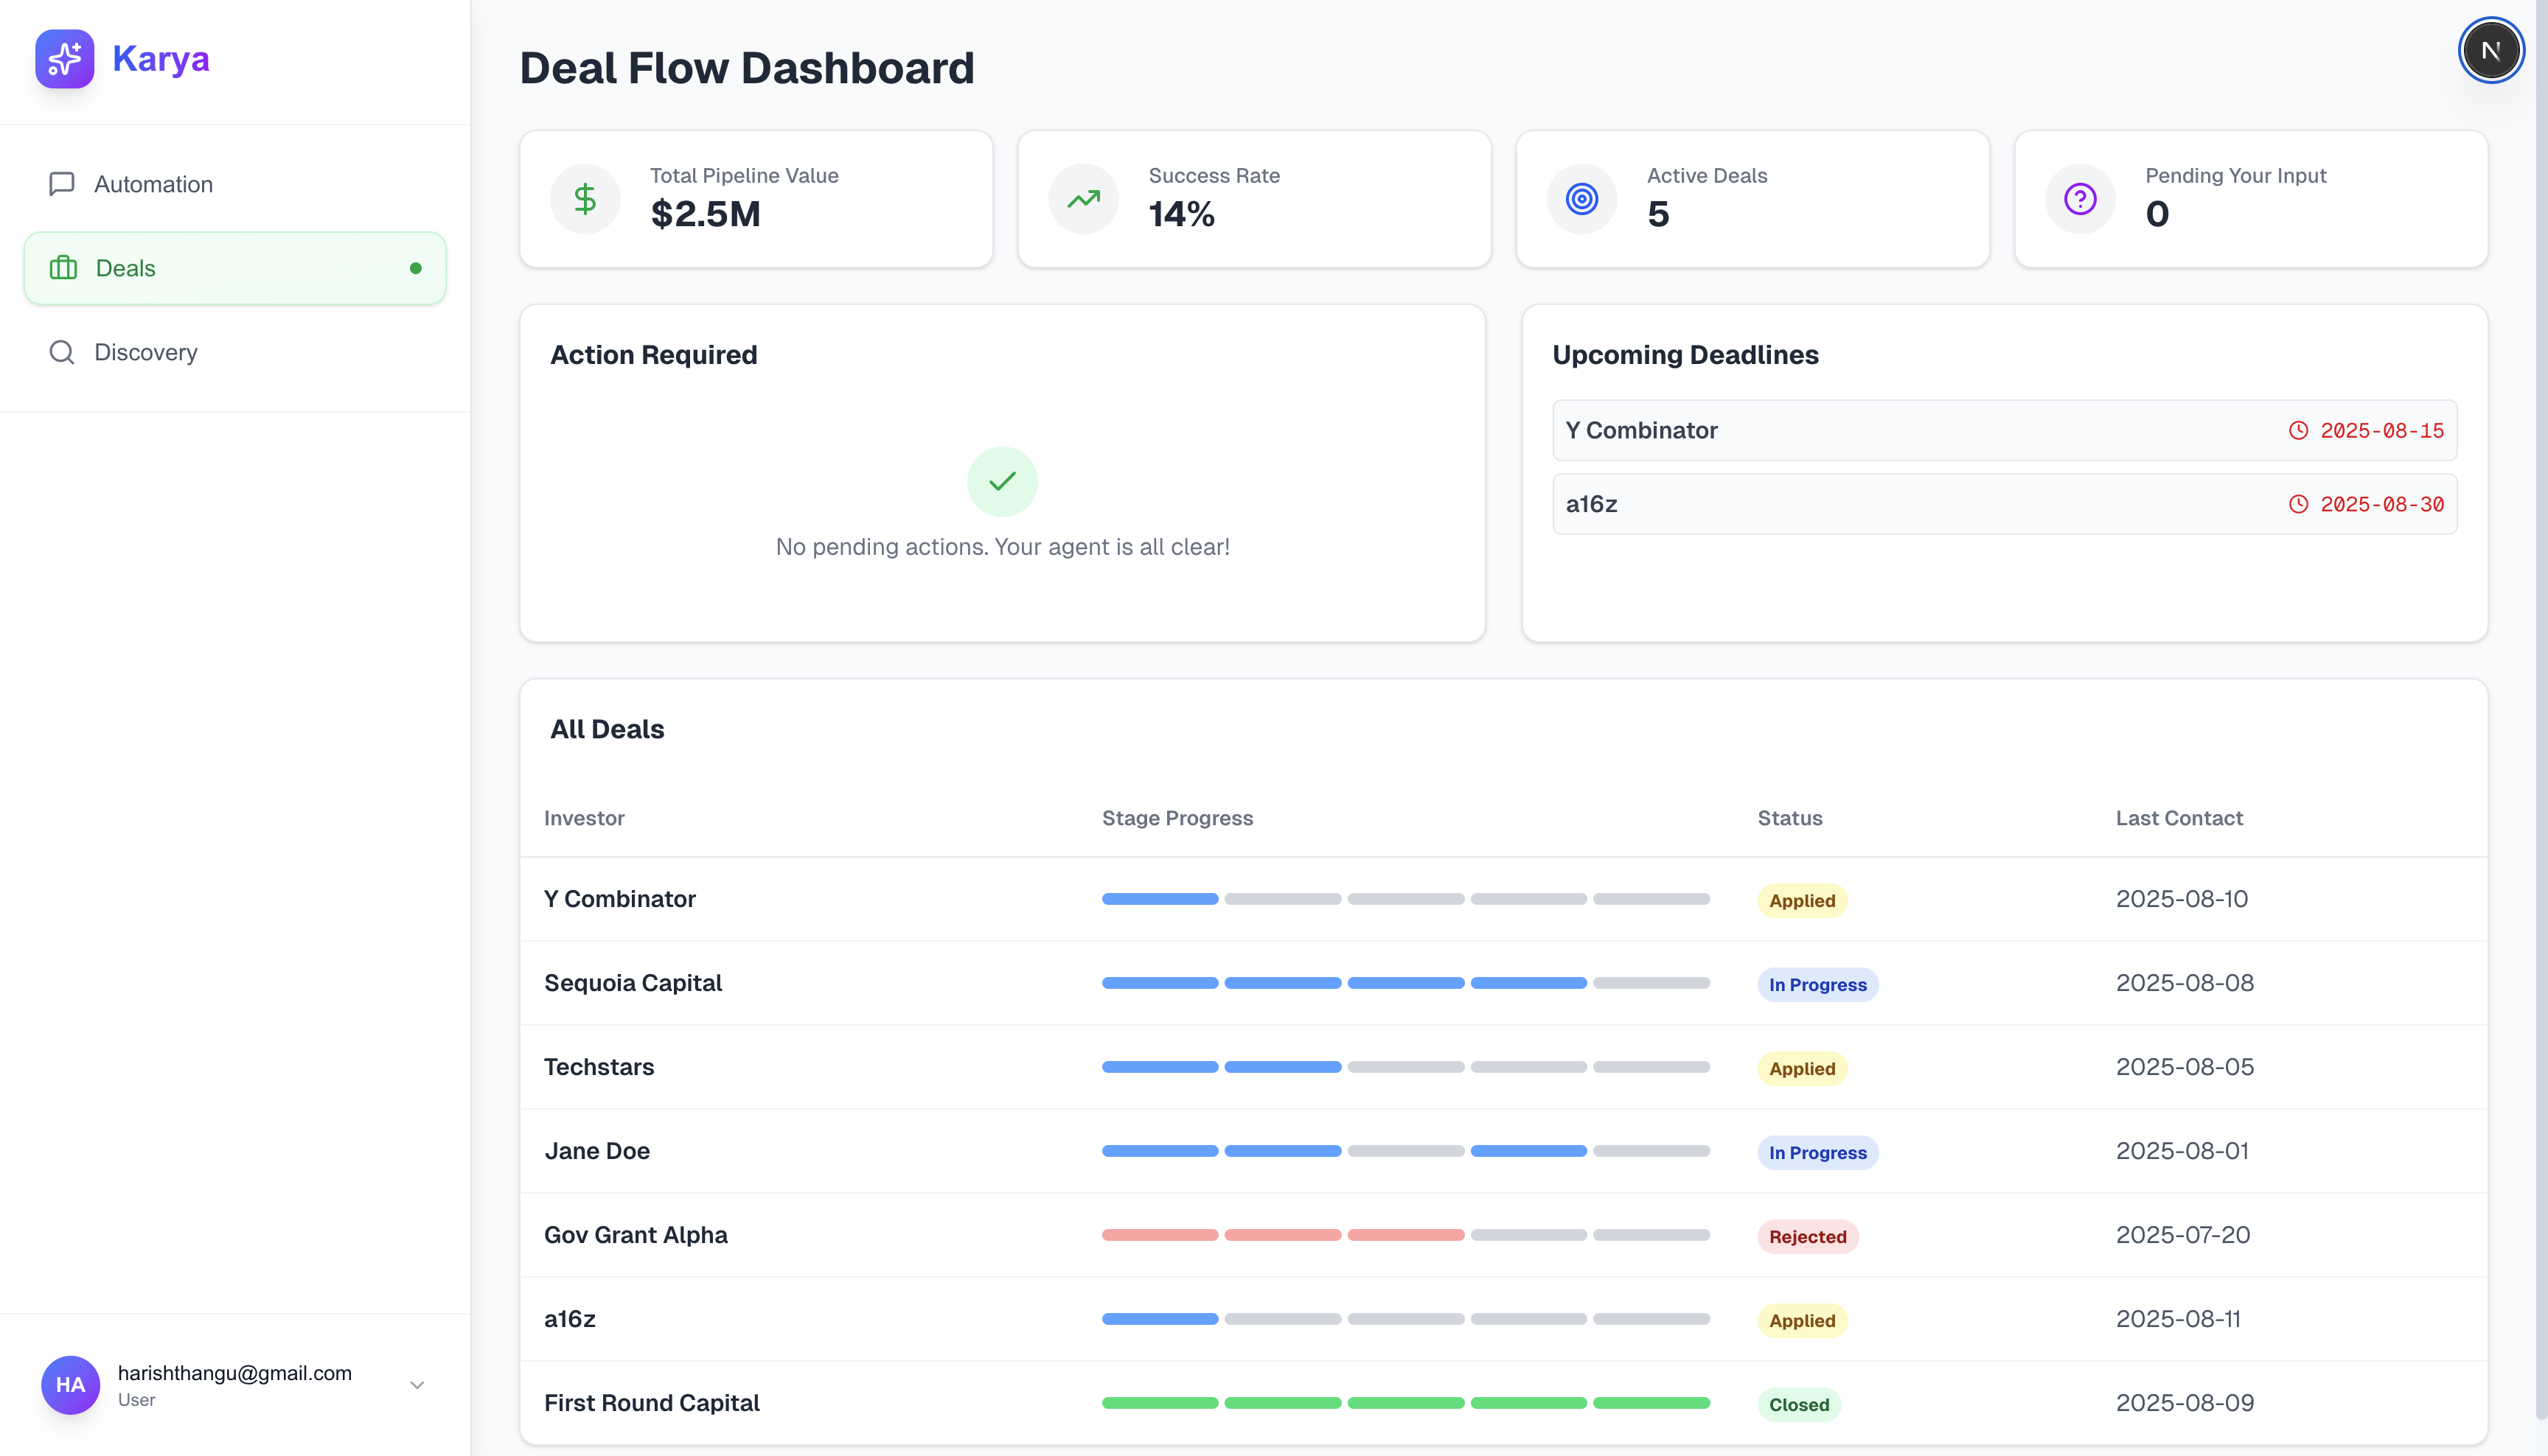Select the Automation chat bubble icon
This screenshot has width=2548, height=1456.
coord(61,183)
